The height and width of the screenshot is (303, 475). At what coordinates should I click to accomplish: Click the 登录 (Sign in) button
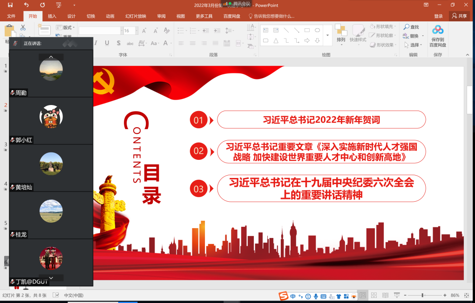click(x=438, y=16)
